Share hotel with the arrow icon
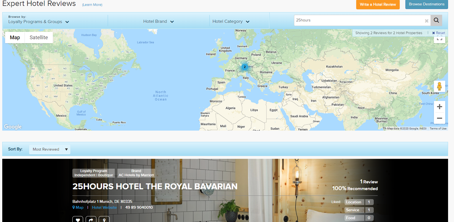This screenshot has width=454, height=222. [91, 220]
